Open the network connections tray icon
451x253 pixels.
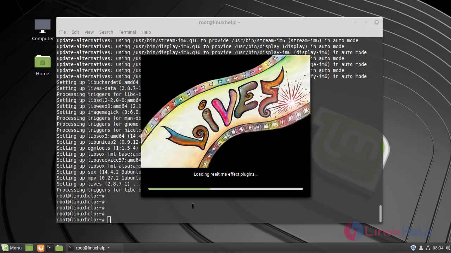pyautogui.click(x=428, y=248)
